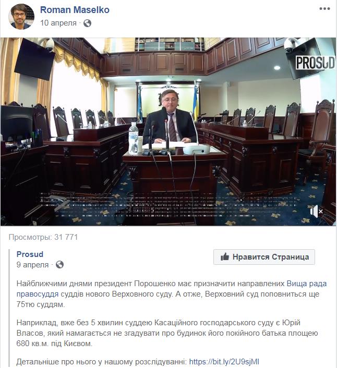Play the courtroom video

click(168, 132)
